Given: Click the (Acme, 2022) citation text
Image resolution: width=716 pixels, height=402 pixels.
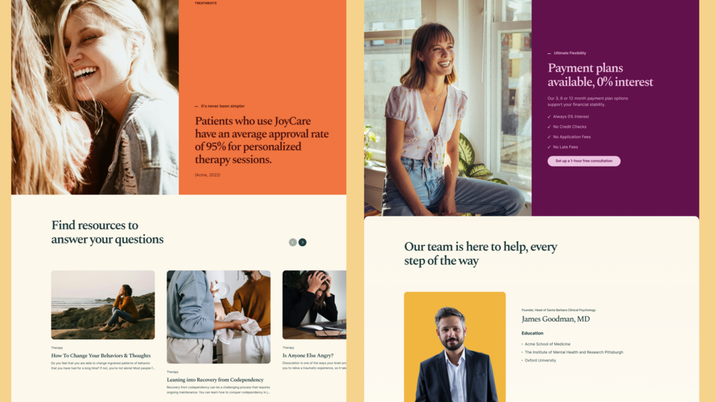Looking at the screenshot, I should [207, 175].
